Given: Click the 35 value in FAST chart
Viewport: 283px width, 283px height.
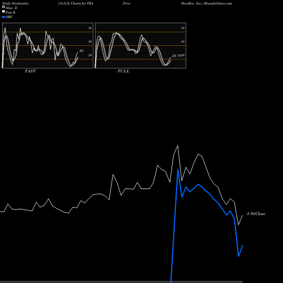Looking at the screenshot, I should click(x=81, y=51).
